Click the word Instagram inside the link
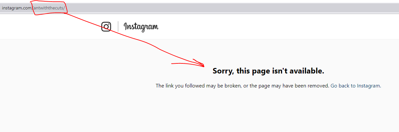 (369, 86)
